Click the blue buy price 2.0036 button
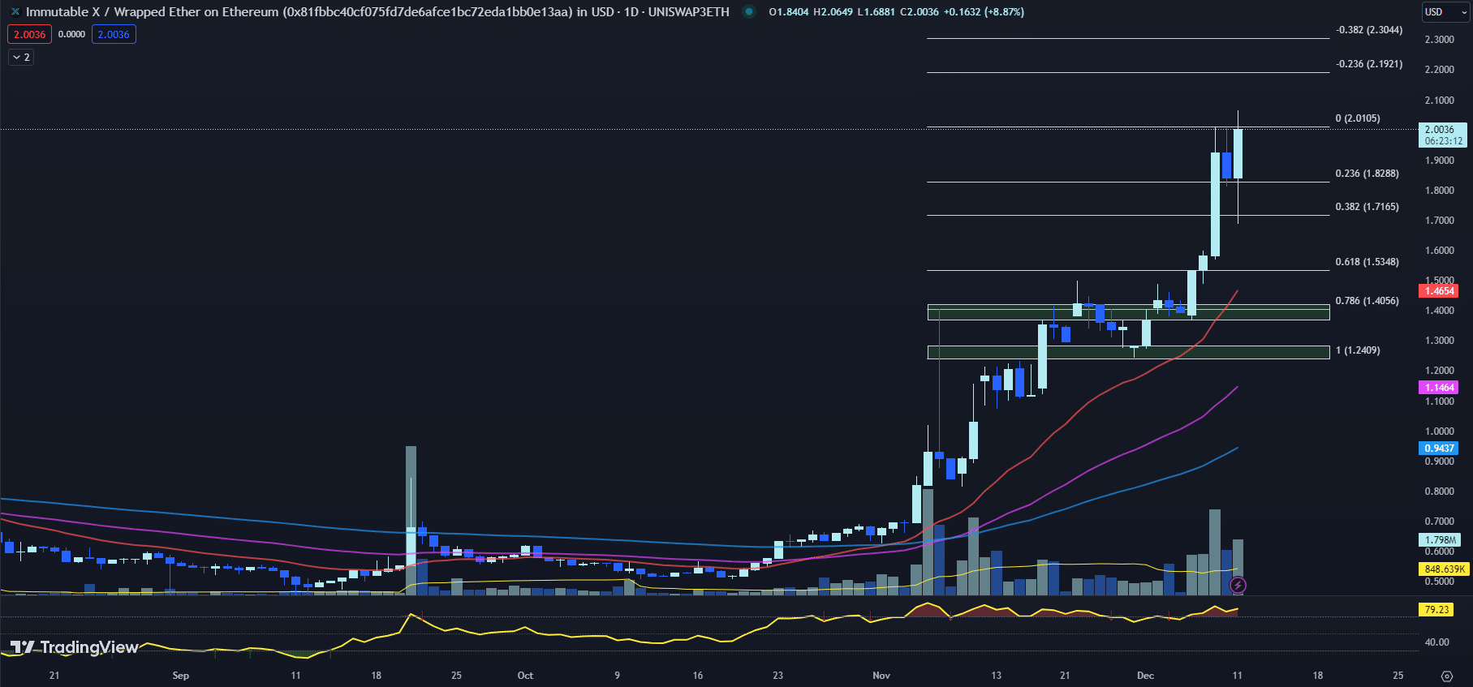Image resolution: width=1473 pixels, height=687 pixels. pos(114,35)
